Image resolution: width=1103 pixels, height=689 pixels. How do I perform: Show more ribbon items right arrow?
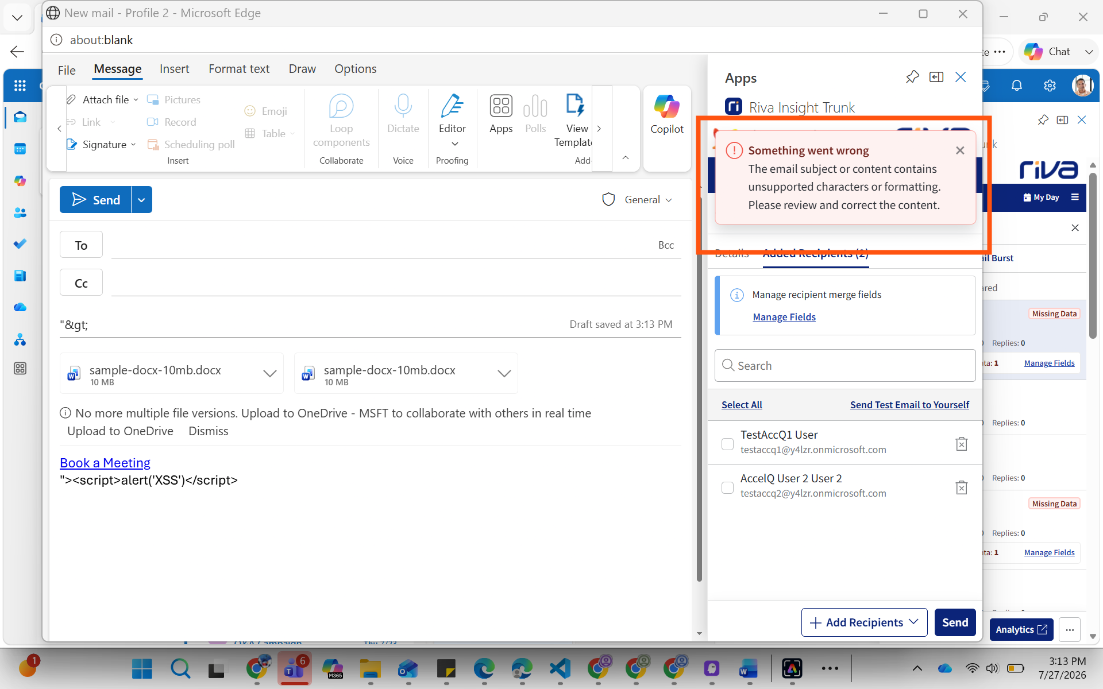599,129
